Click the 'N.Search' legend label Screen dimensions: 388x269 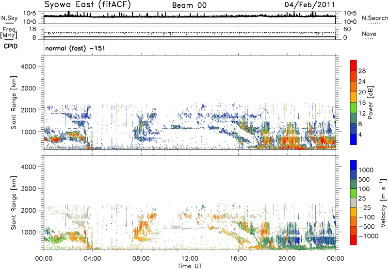click(x=374, y=18)
